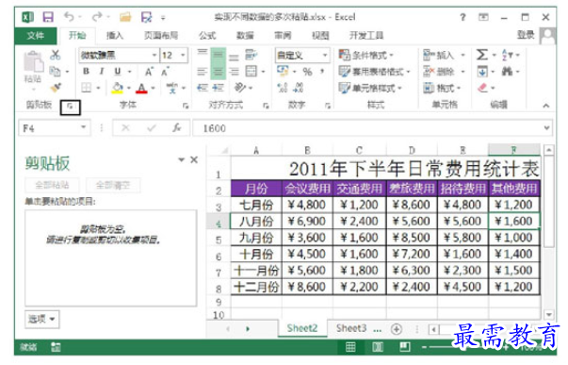Click the Fill down arrow icon

point(481,71)
